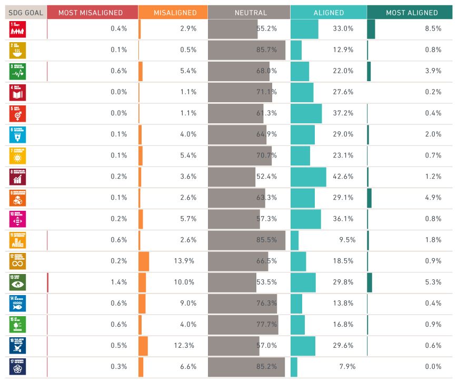Click the SDG 1 No Poverty icon

[x=17, y=29]
